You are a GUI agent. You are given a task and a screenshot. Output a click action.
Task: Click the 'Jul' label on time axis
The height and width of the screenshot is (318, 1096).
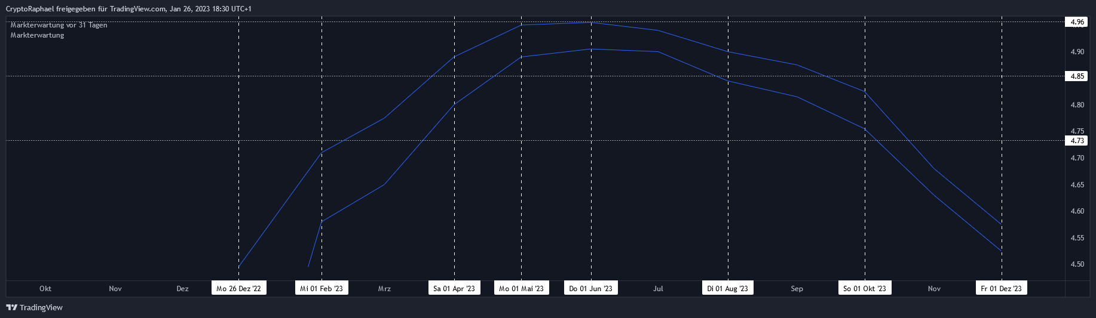click(658, 289)
